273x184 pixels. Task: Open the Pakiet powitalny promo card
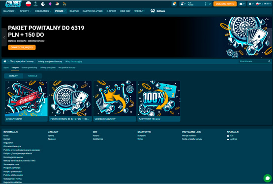pyautogui.click(x=70, y=101)
